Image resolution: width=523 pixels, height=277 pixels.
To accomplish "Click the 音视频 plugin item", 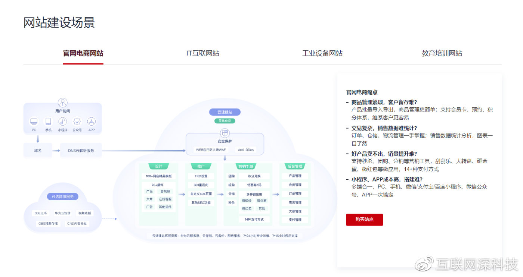I will click(165, 191).
